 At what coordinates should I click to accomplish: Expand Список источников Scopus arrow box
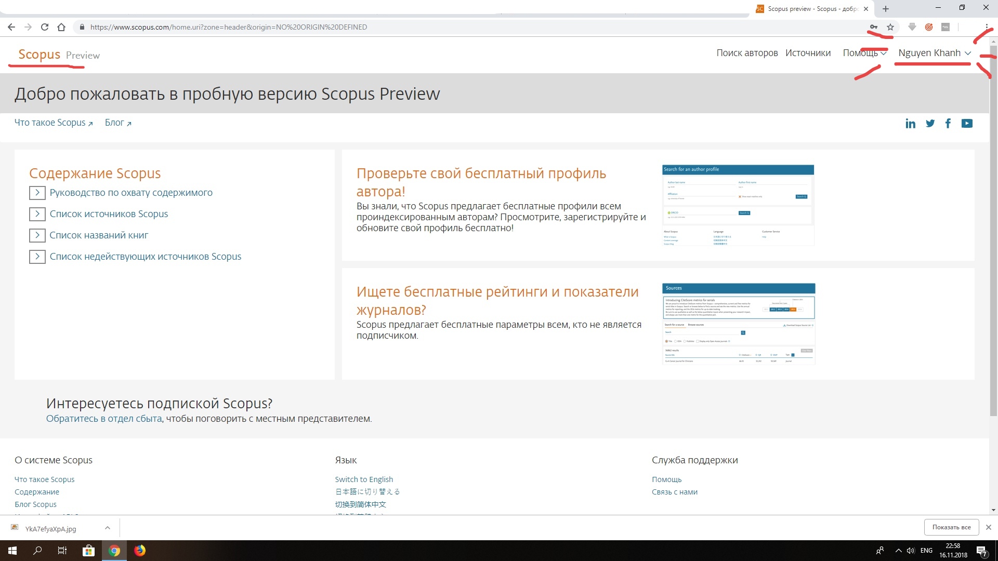point(37,214)
